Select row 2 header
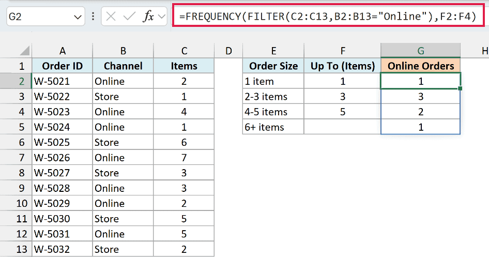Image resolution: width=489 pixels, height=257 pixels. (x=16, y=81)
